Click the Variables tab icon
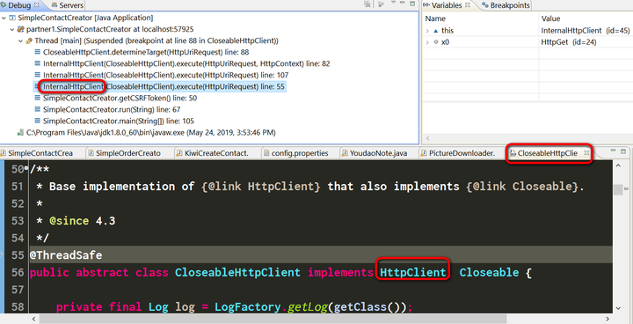The image size is (633, 324). point(426,5)
